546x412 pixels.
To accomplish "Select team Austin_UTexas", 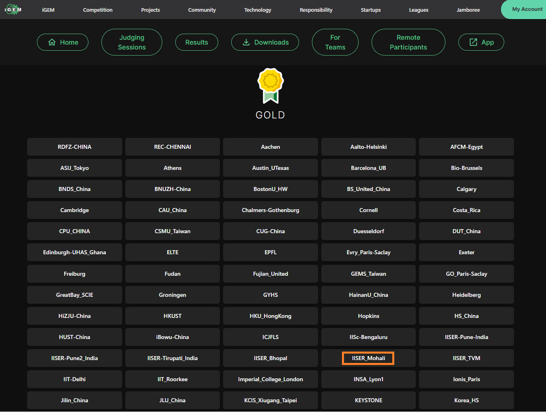I will point(271,168).
